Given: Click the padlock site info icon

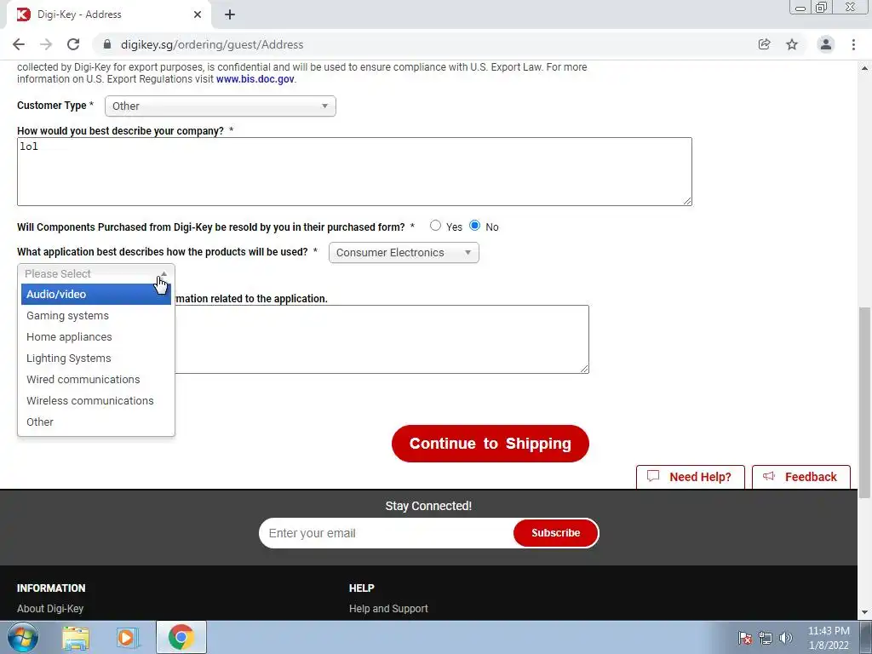Looking at the screenshot, I should pos(107,44).
